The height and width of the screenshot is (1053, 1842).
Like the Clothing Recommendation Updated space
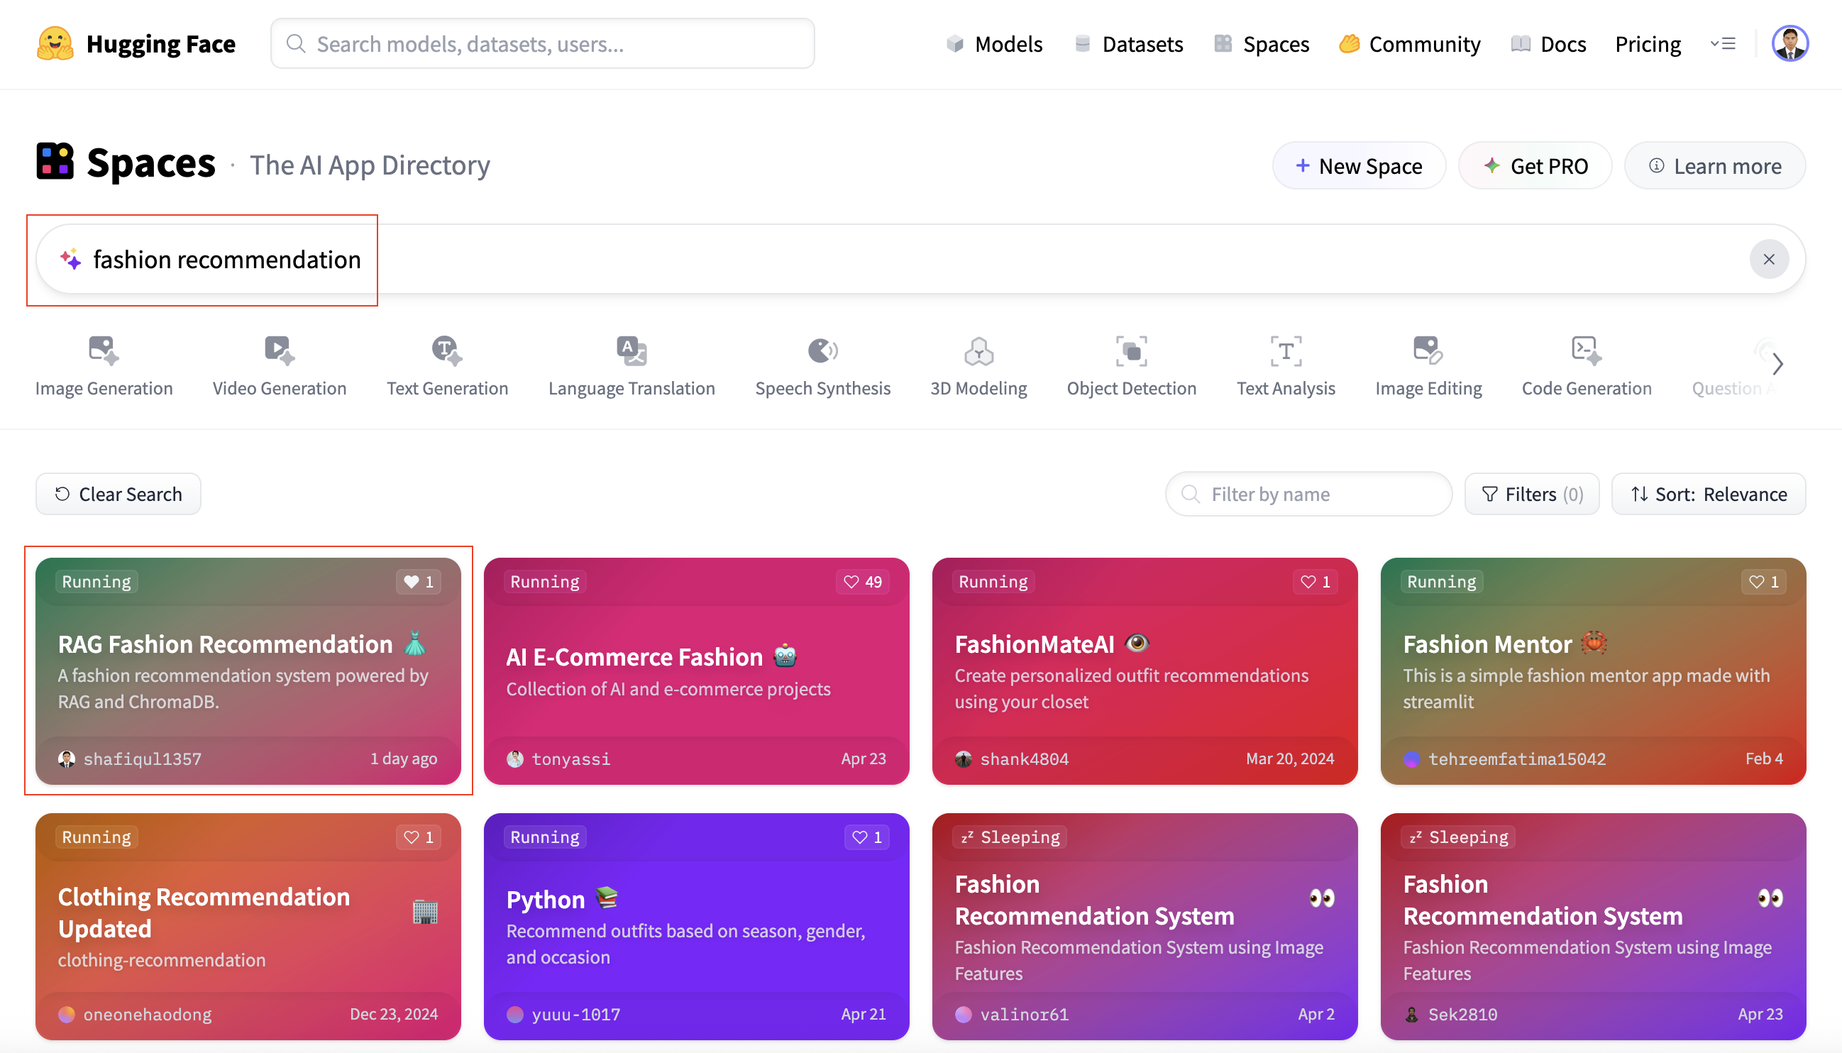click(419, 837)
